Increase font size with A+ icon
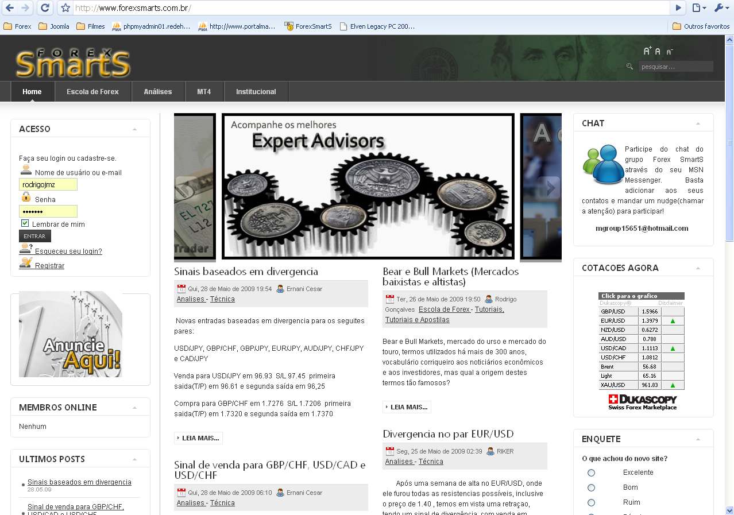The height and width of the screenshot is (515, 734). pyautogui.click(x=647, y=51)
